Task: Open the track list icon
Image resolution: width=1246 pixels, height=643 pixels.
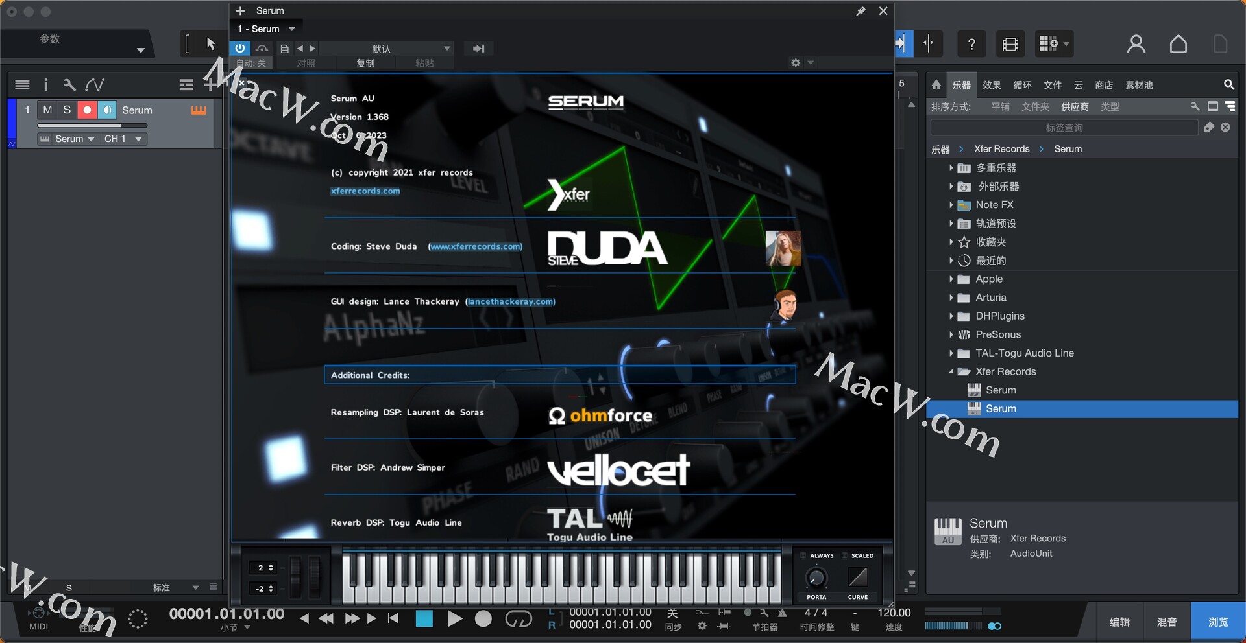Action: coord(22,84)
